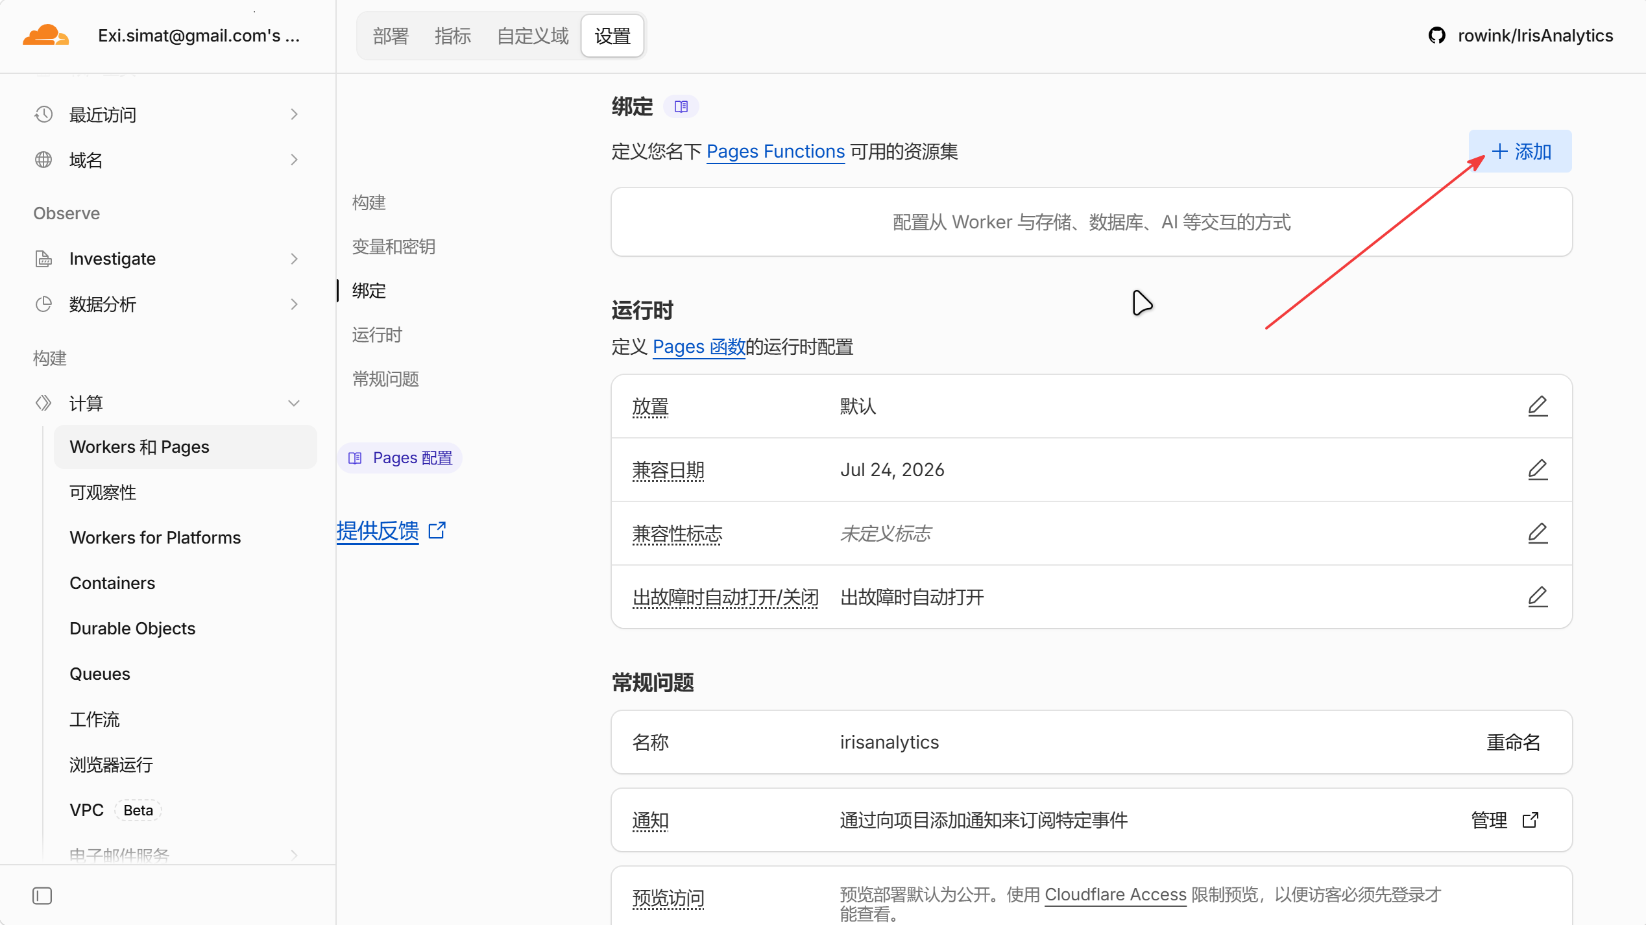Click the edit pencil for 兼容日期 row

[x=1538, y=470]
